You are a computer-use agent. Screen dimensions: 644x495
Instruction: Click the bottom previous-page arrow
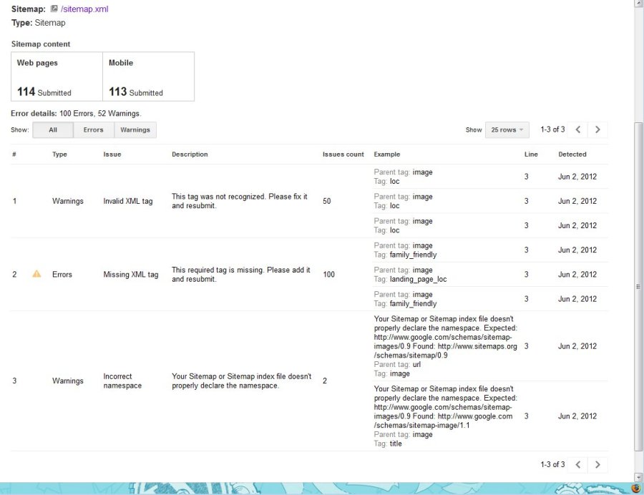coord(578,464)
